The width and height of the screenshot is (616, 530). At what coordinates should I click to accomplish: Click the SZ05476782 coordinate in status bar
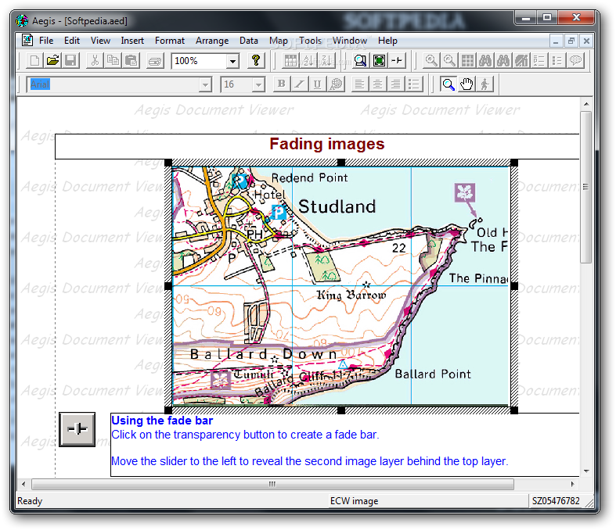[556, 501]
